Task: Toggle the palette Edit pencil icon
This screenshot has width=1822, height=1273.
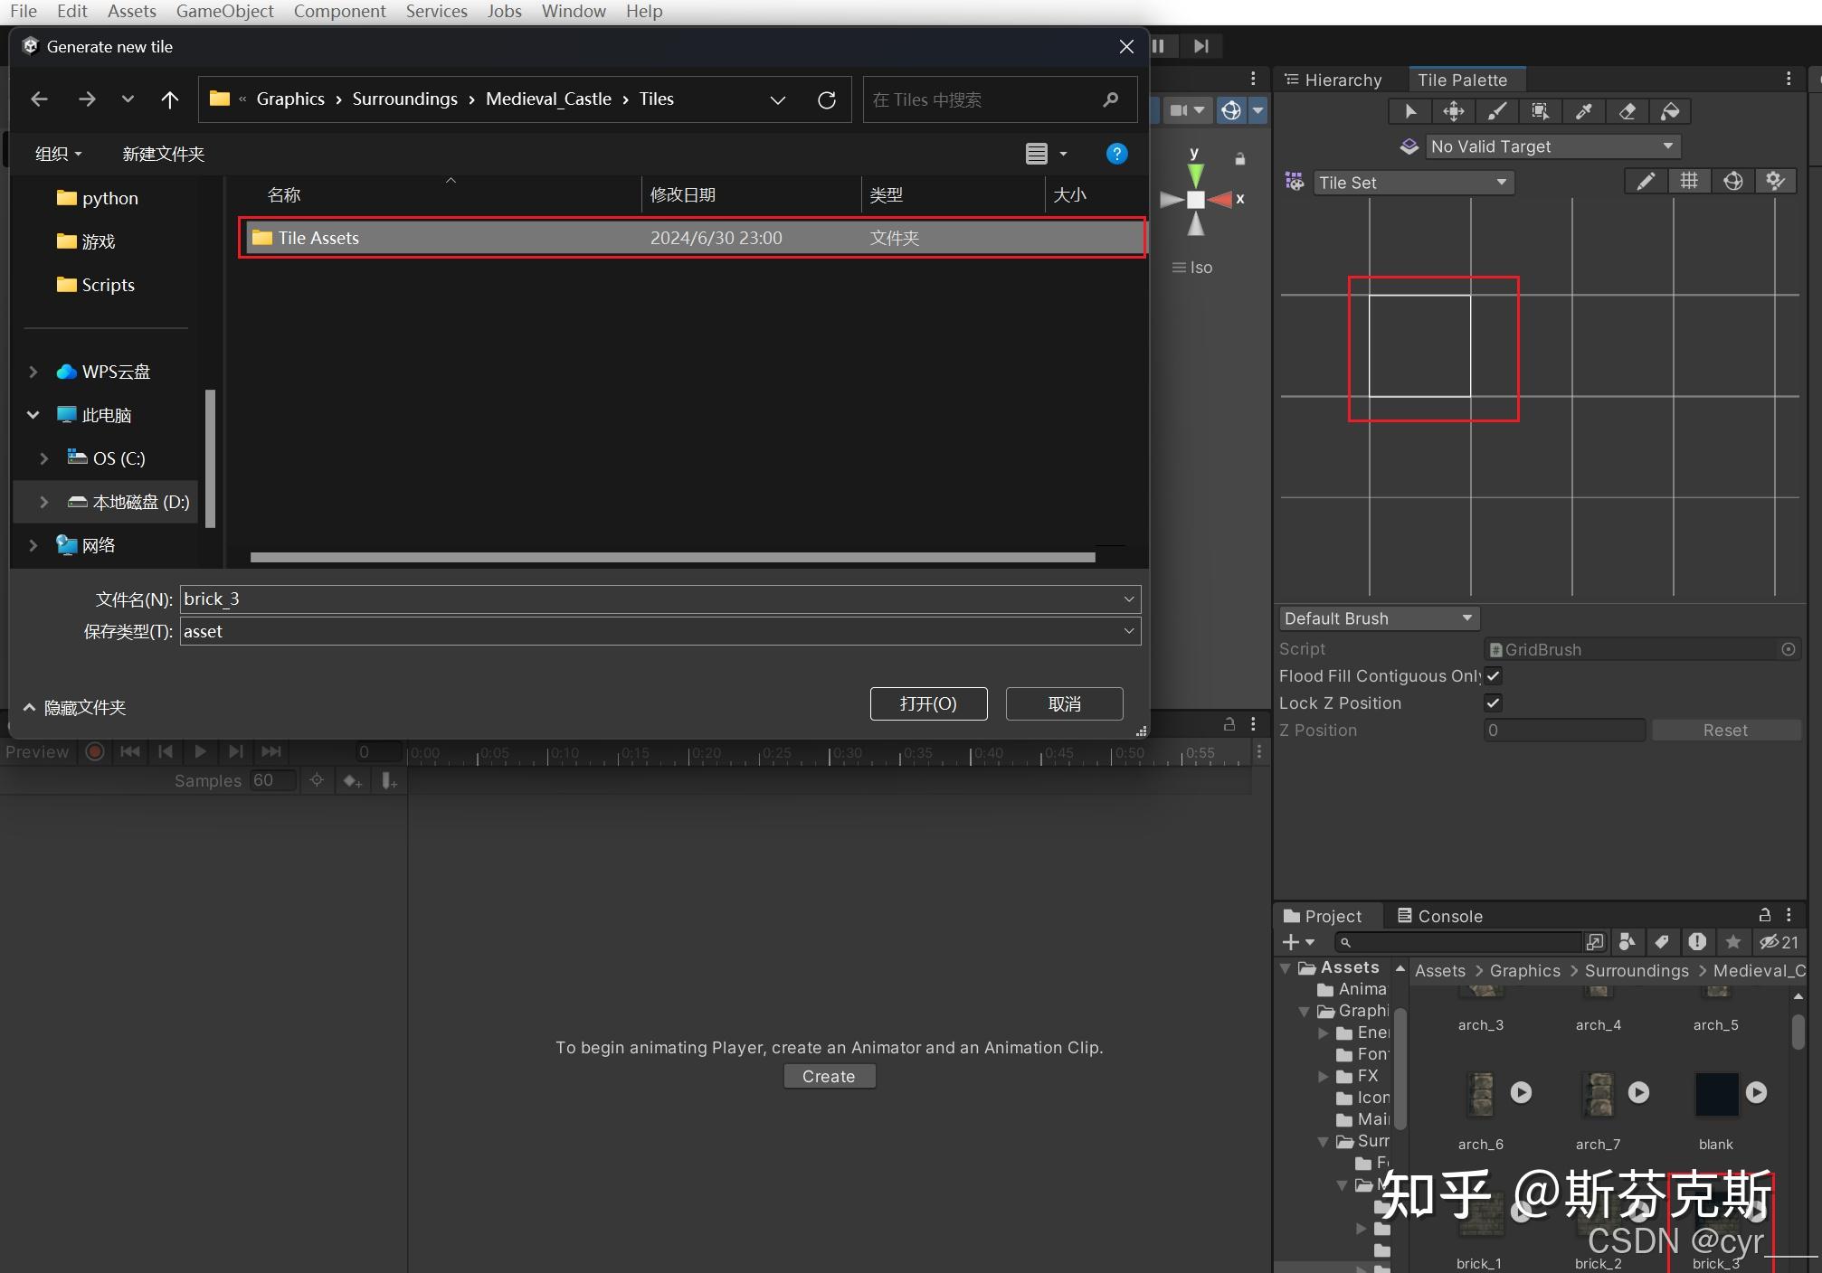Action: (x=1646, y=182)
